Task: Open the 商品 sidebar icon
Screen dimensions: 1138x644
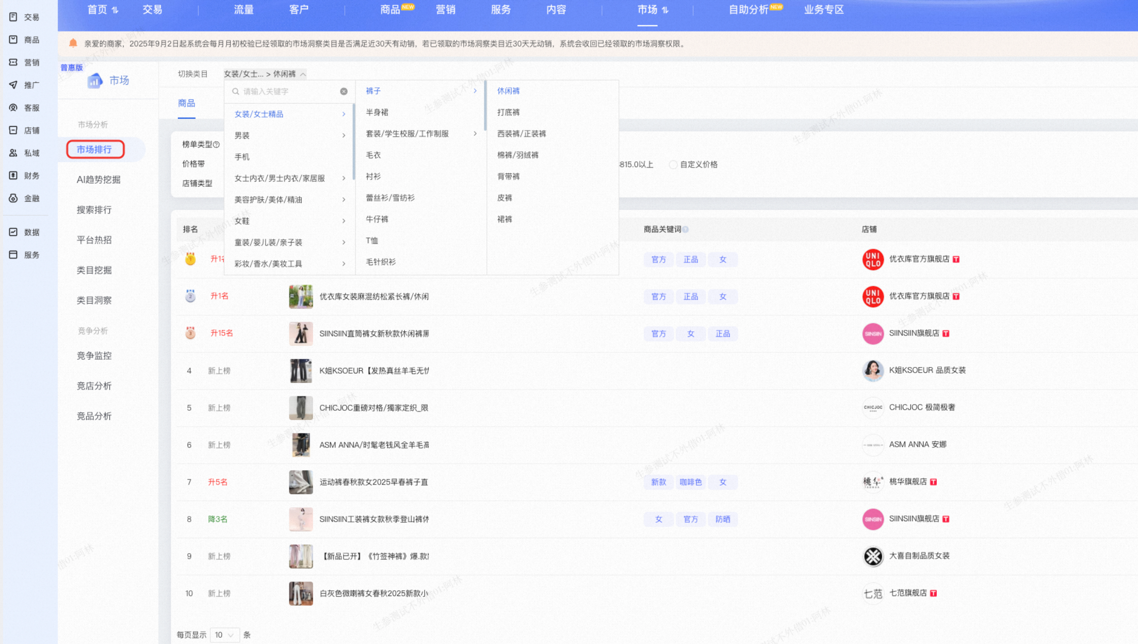Action: [x=13, y=40]
